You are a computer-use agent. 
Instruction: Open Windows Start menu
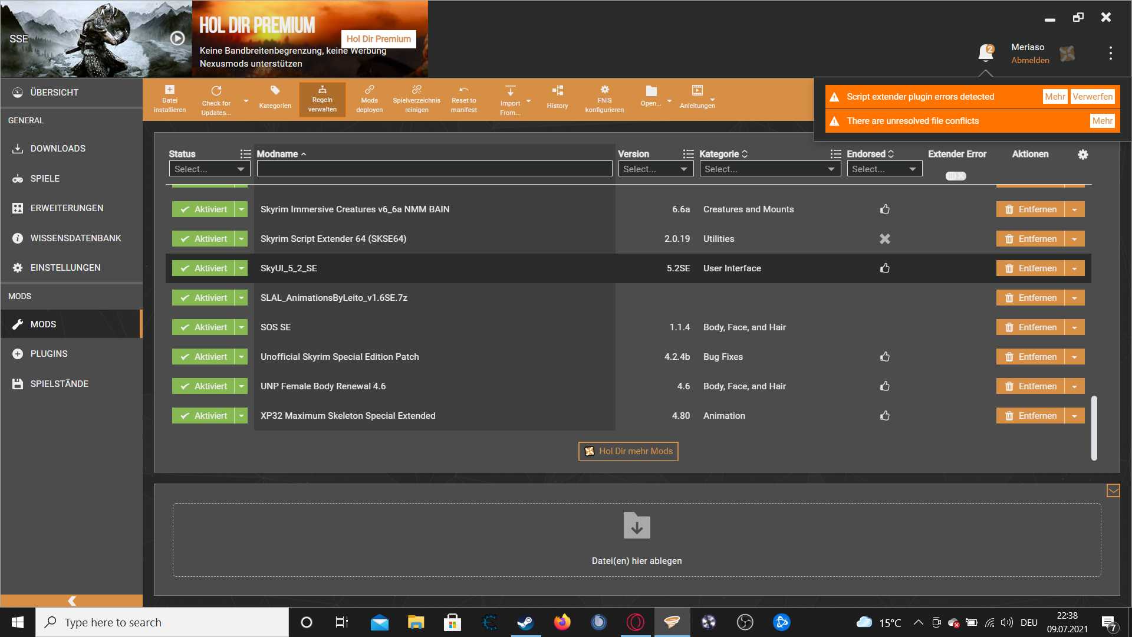click(x=18, y=622)
